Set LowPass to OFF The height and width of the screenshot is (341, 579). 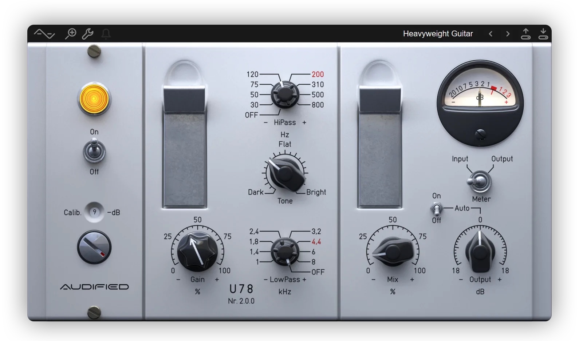[318, 272]
